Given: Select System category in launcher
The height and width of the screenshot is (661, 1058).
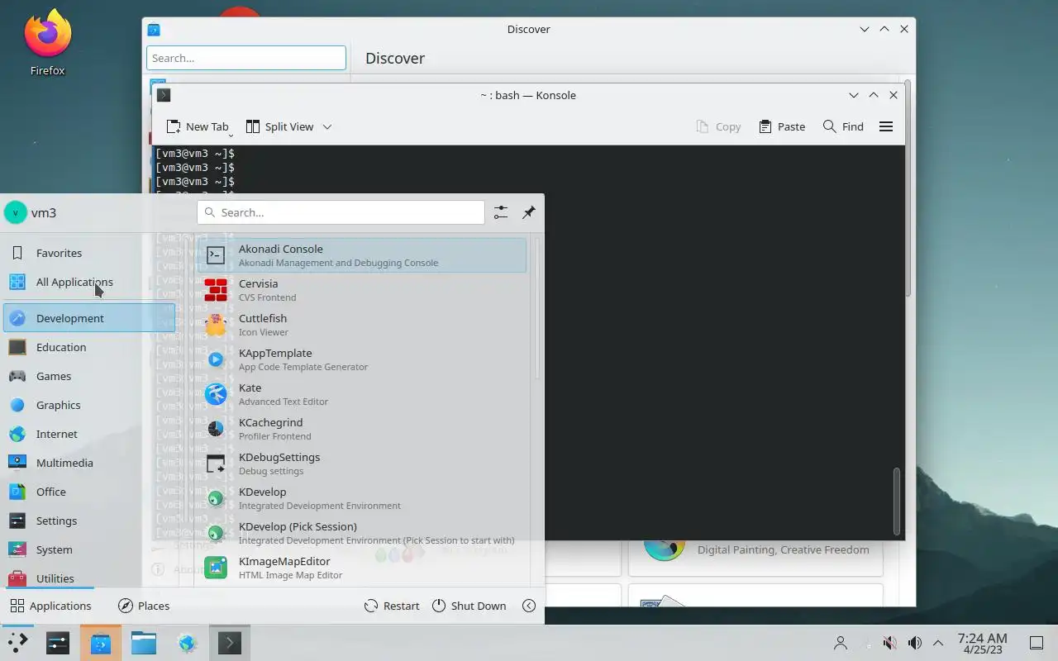Looking at the screenshot, I should point(88,549).
